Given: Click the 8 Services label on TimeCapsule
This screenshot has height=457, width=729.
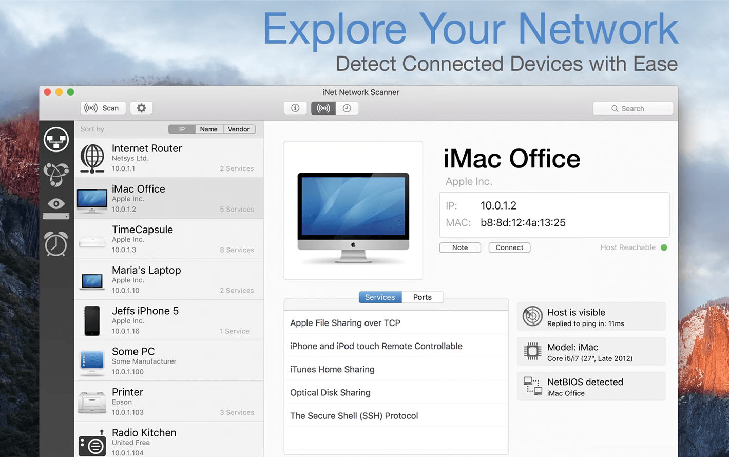Looking at the screenshot, I should (x=237, y=250).
